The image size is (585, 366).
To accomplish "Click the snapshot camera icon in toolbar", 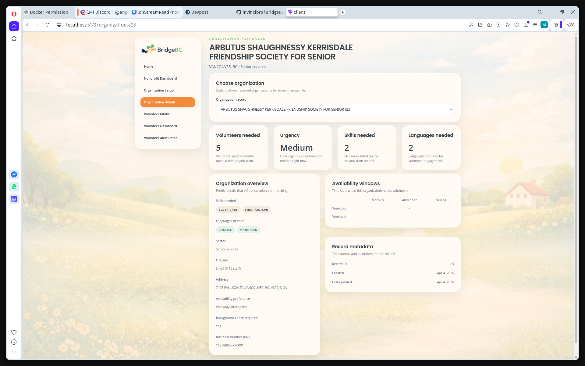I will [x=489, y=25].
